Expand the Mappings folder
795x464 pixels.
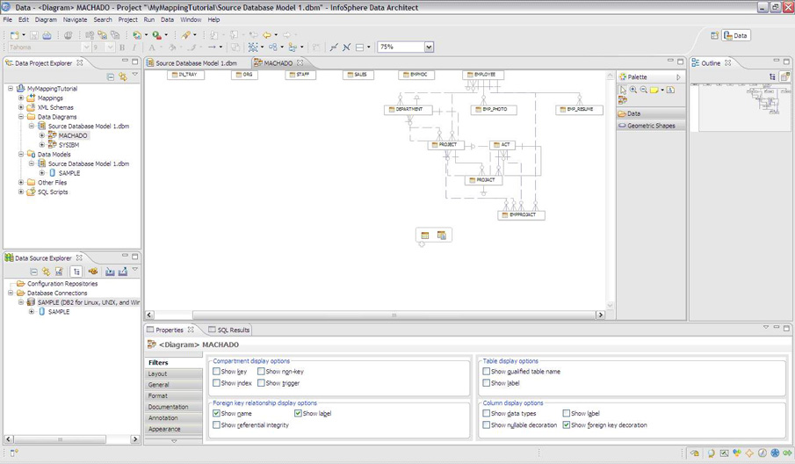tap(21, 98)
